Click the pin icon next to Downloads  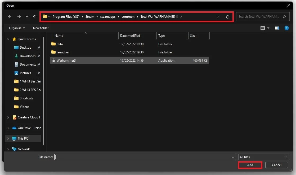tap(39, 56)
